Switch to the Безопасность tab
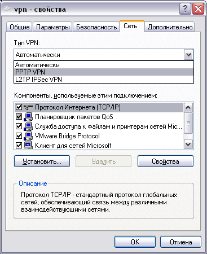 (x=96, y=27)
